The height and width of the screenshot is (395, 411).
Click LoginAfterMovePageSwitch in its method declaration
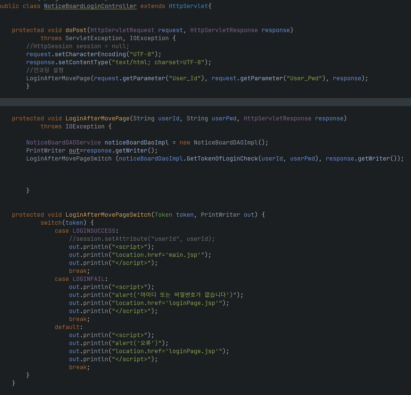coord(108,215)
